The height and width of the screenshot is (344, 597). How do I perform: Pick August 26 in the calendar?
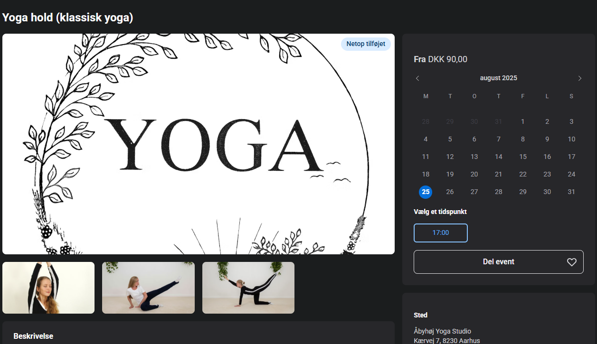[x=450, y=192]
